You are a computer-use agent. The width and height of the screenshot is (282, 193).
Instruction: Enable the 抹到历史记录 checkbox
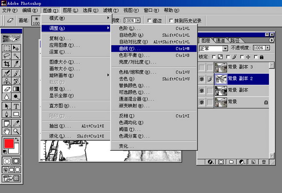pyautogui.click(x=171, y=21)
